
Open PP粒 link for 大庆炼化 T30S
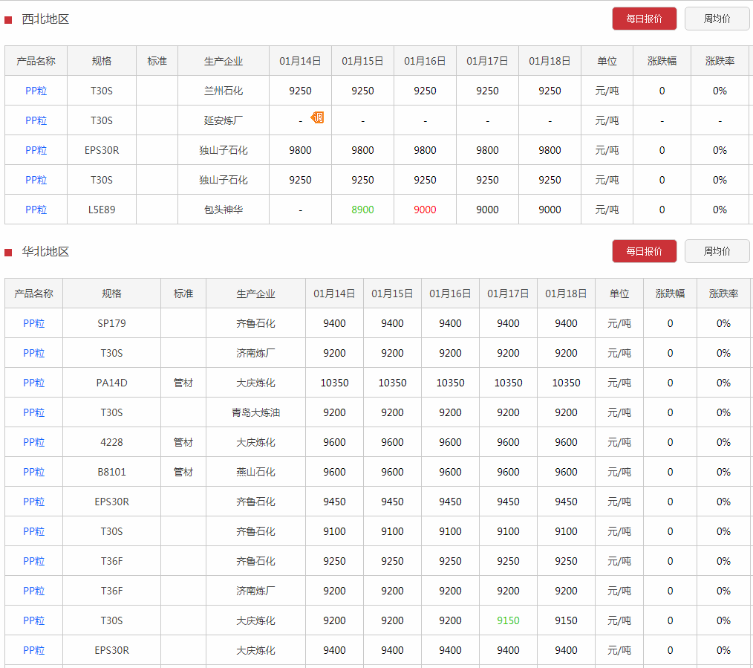[x=33, y=621]
